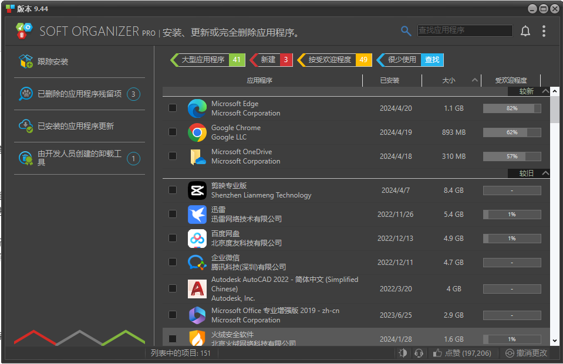Check the 剪映专业版 checkbox

[173, 190]
